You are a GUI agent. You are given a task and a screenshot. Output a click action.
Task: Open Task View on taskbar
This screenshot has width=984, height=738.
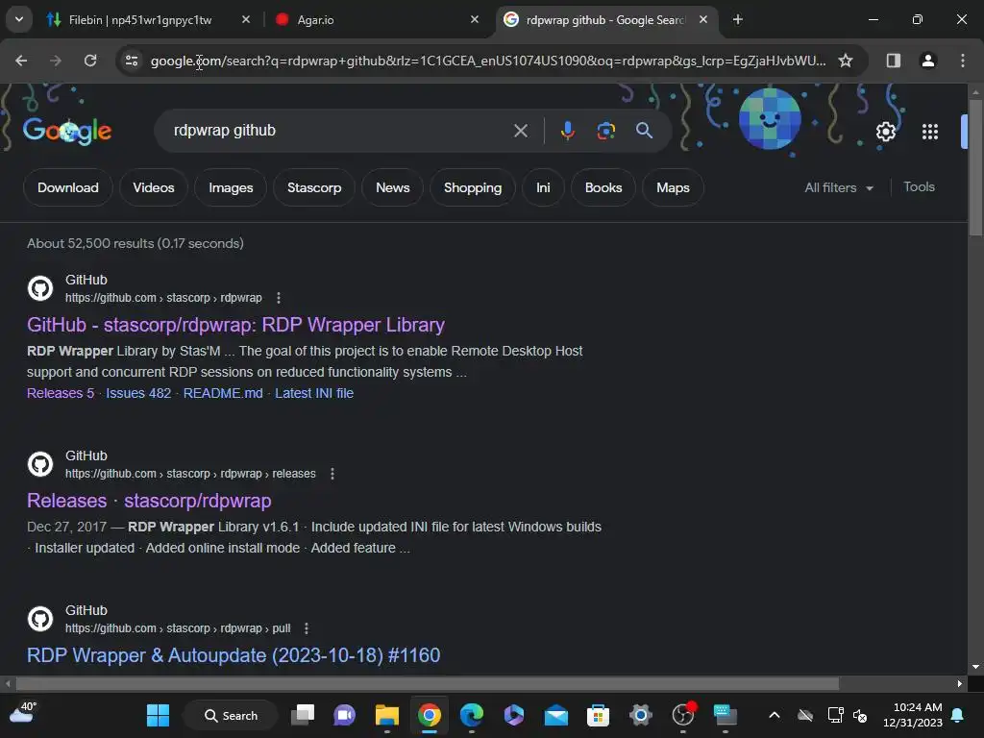(x=303, y=715)
